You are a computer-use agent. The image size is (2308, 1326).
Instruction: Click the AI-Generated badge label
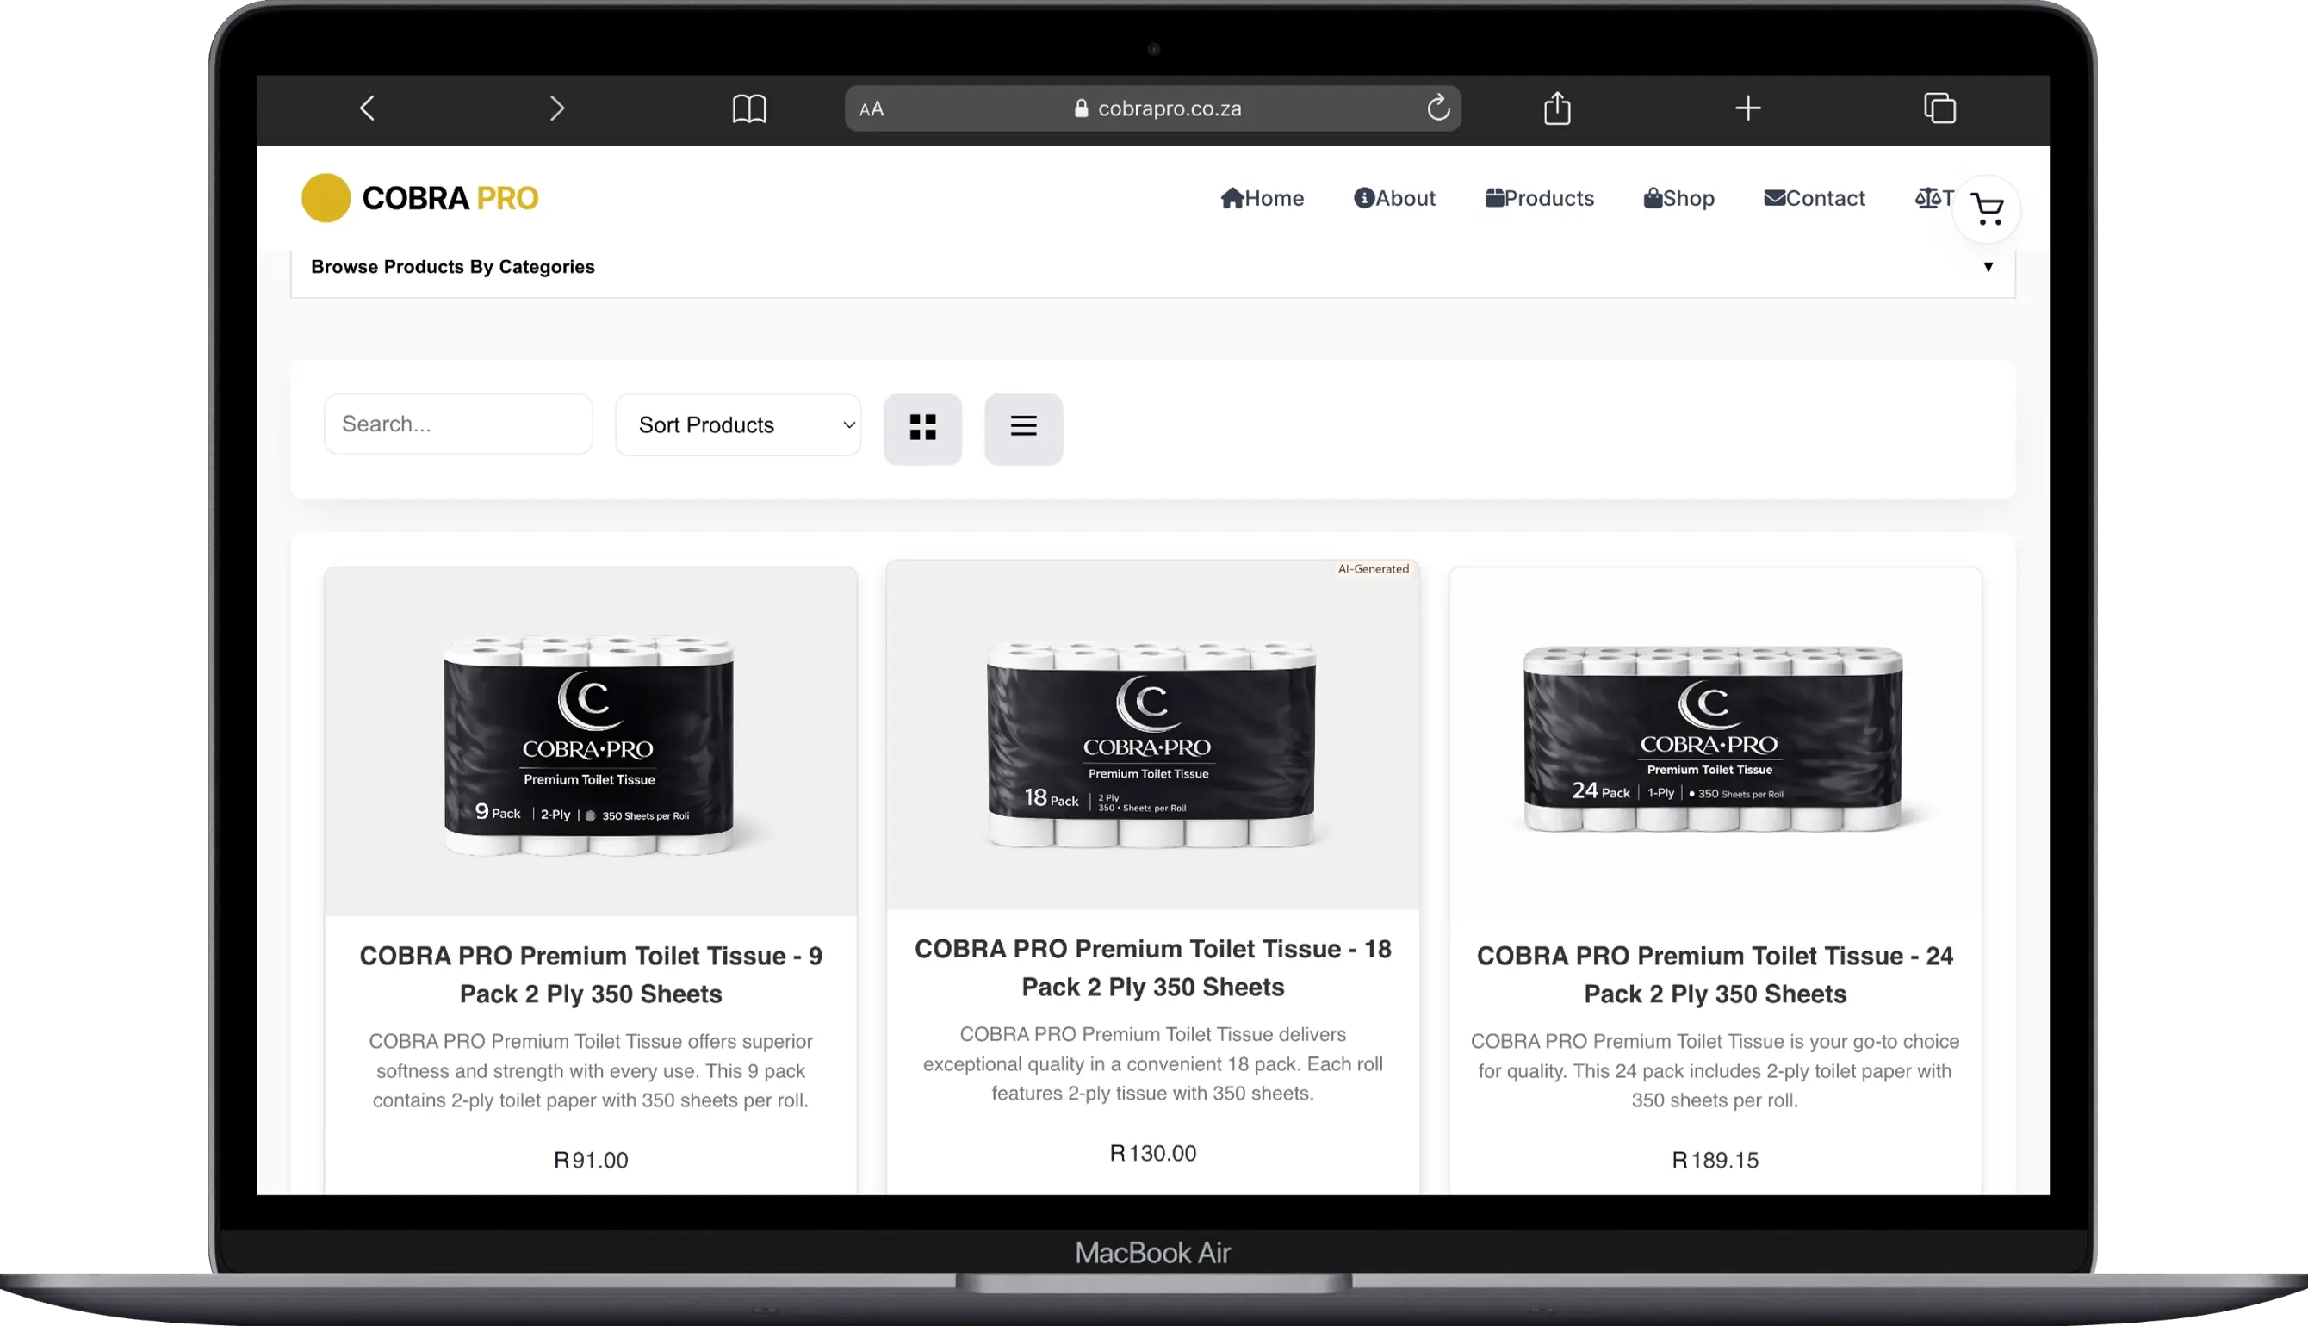[x=1373, y=569]
